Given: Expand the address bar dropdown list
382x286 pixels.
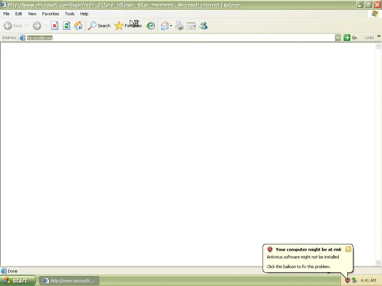Looking at the screenshot, I should pos(338,38).
